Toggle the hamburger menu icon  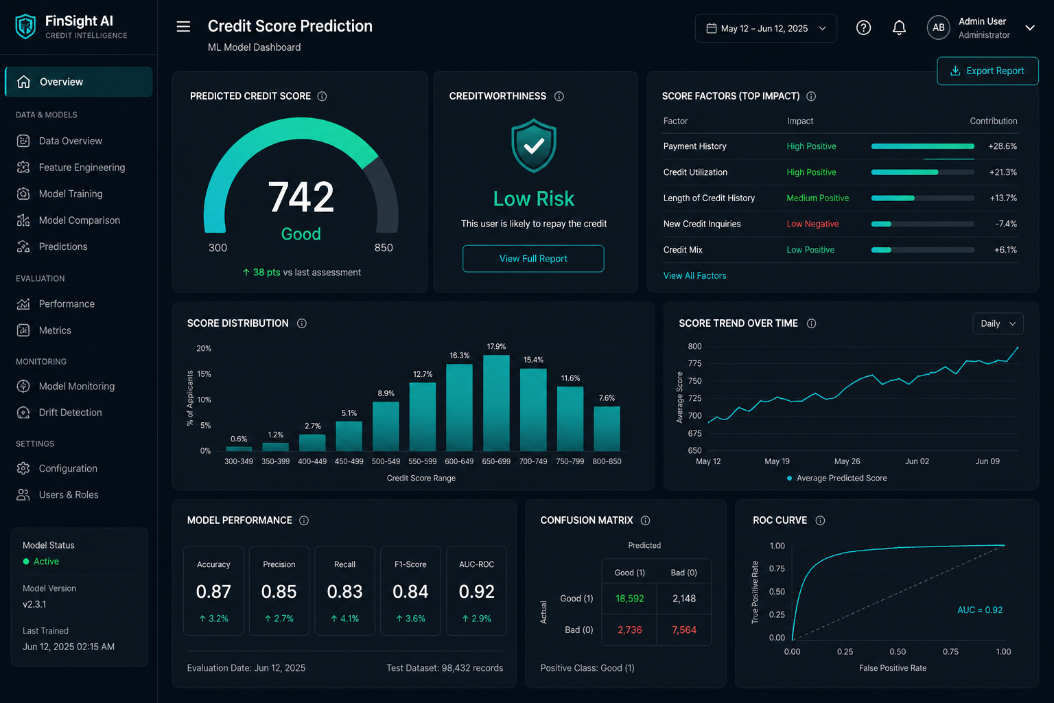coord(183,27)
